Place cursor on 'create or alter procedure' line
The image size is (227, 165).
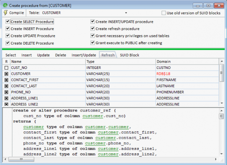point(64,111)
